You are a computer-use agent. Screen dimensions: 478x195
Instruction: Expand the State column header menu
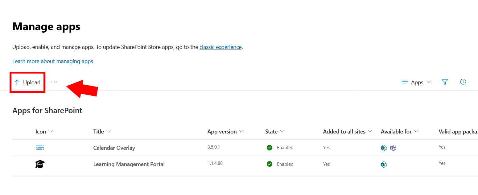click(x=275, y=132)
